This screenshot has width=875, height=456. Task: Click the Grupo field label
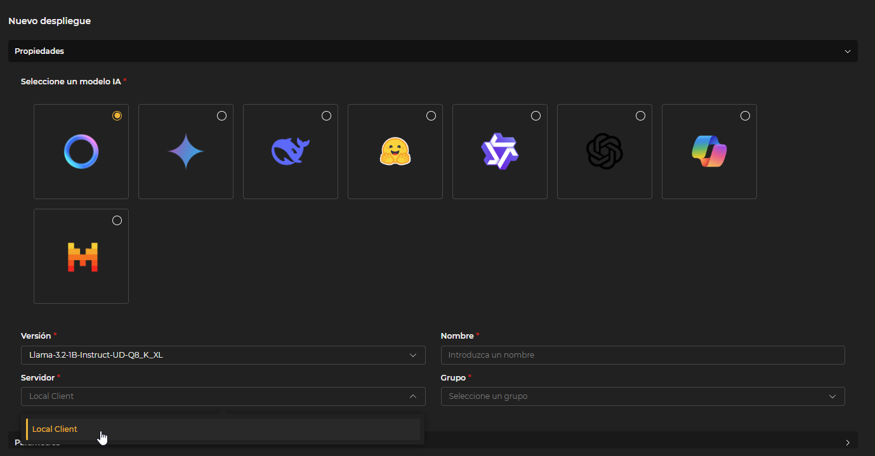454,377
